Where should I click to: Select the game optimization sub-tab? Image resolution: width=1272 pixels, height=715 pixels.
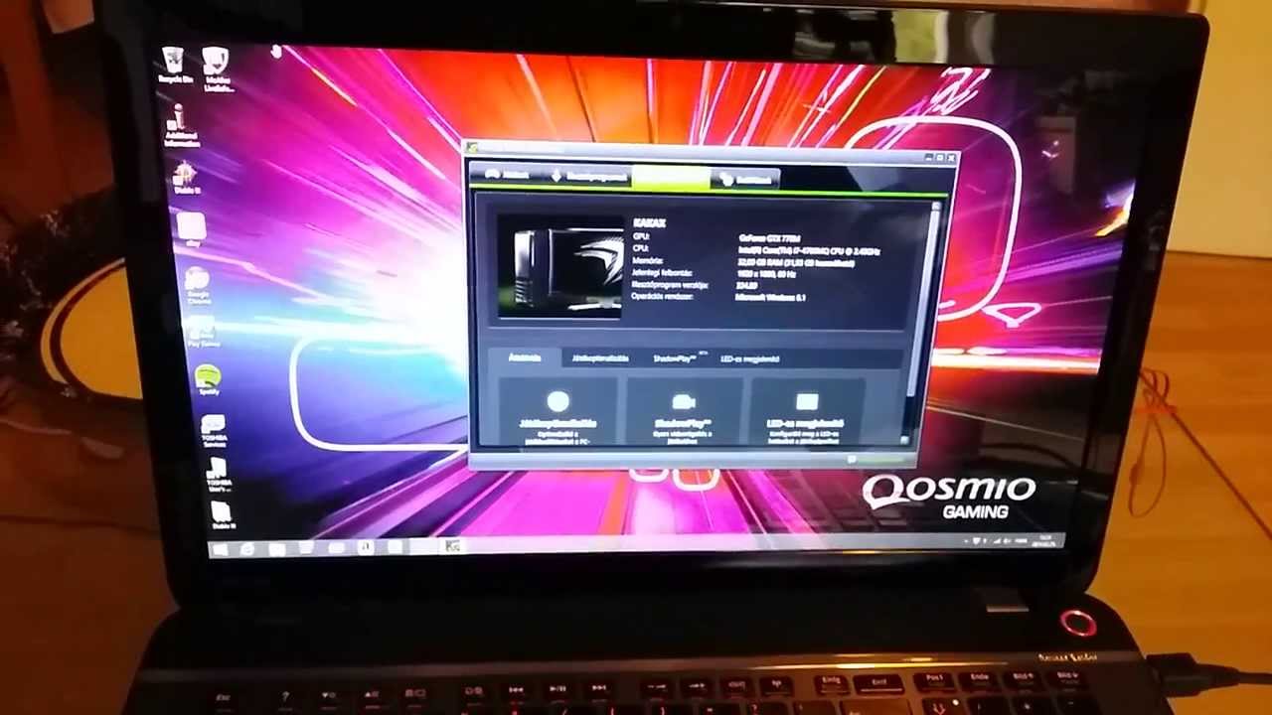click(599, 357)
